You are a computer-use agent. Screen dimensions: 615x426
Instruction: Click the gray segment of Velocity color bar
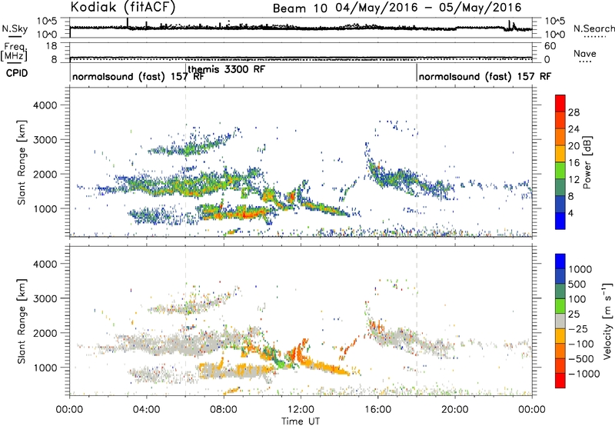[560, 321]
